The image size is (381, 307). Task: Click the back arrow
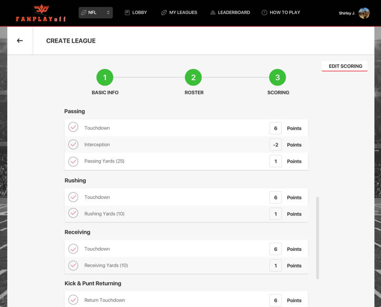[x=20, y=41]
